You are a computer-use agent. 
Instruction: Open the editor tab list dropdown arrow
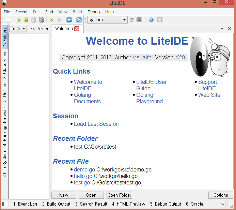(x=222, y=29)
